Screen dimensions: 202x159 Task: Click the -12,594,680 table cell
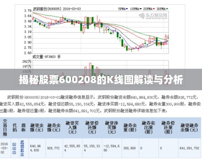(x=112, y=148)
